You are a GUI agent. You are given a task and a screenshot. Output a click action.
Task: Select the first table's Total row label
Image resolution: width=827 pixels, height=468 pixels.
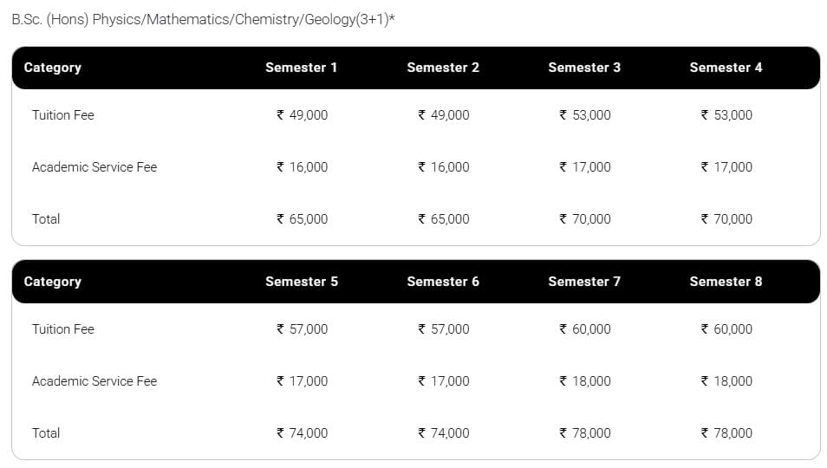click(46, 219)
